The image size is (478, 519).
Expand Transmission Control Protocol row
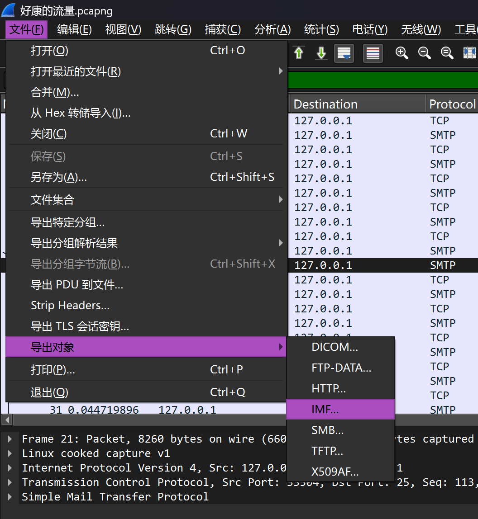tap(10, 482)
